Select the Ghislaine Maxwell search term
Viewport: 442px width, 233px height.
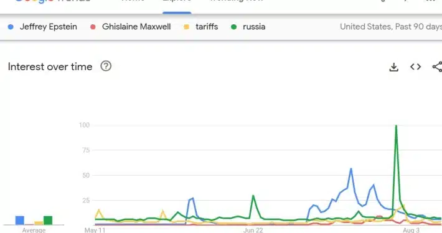pyautogui.click(x=136, y=27)
